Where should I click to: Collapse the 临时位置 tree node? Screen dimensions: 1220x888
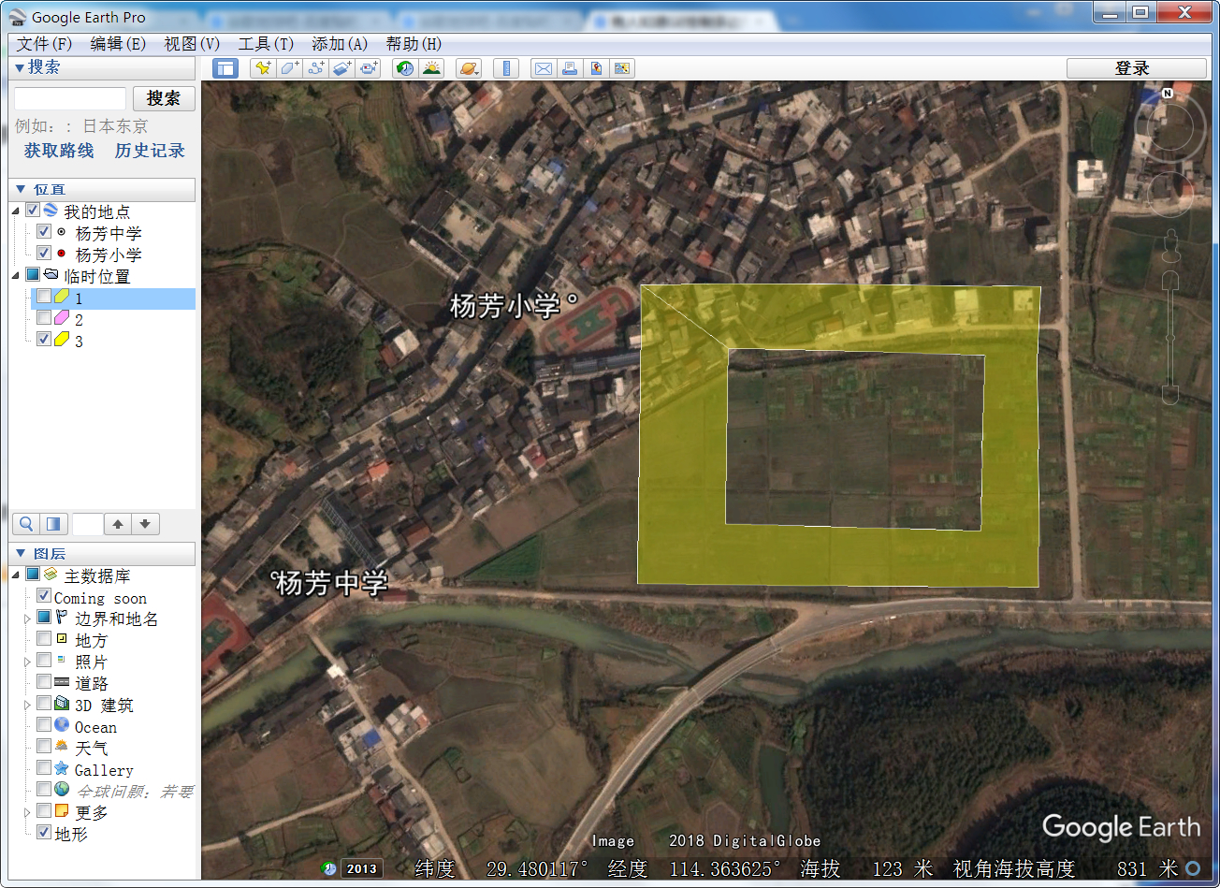tap(16, 276)
